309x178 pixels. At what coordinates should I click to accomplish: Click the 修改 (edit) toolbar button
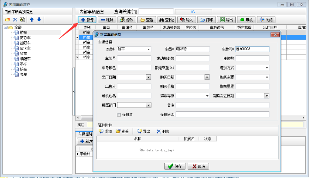[x=127, y=20]
